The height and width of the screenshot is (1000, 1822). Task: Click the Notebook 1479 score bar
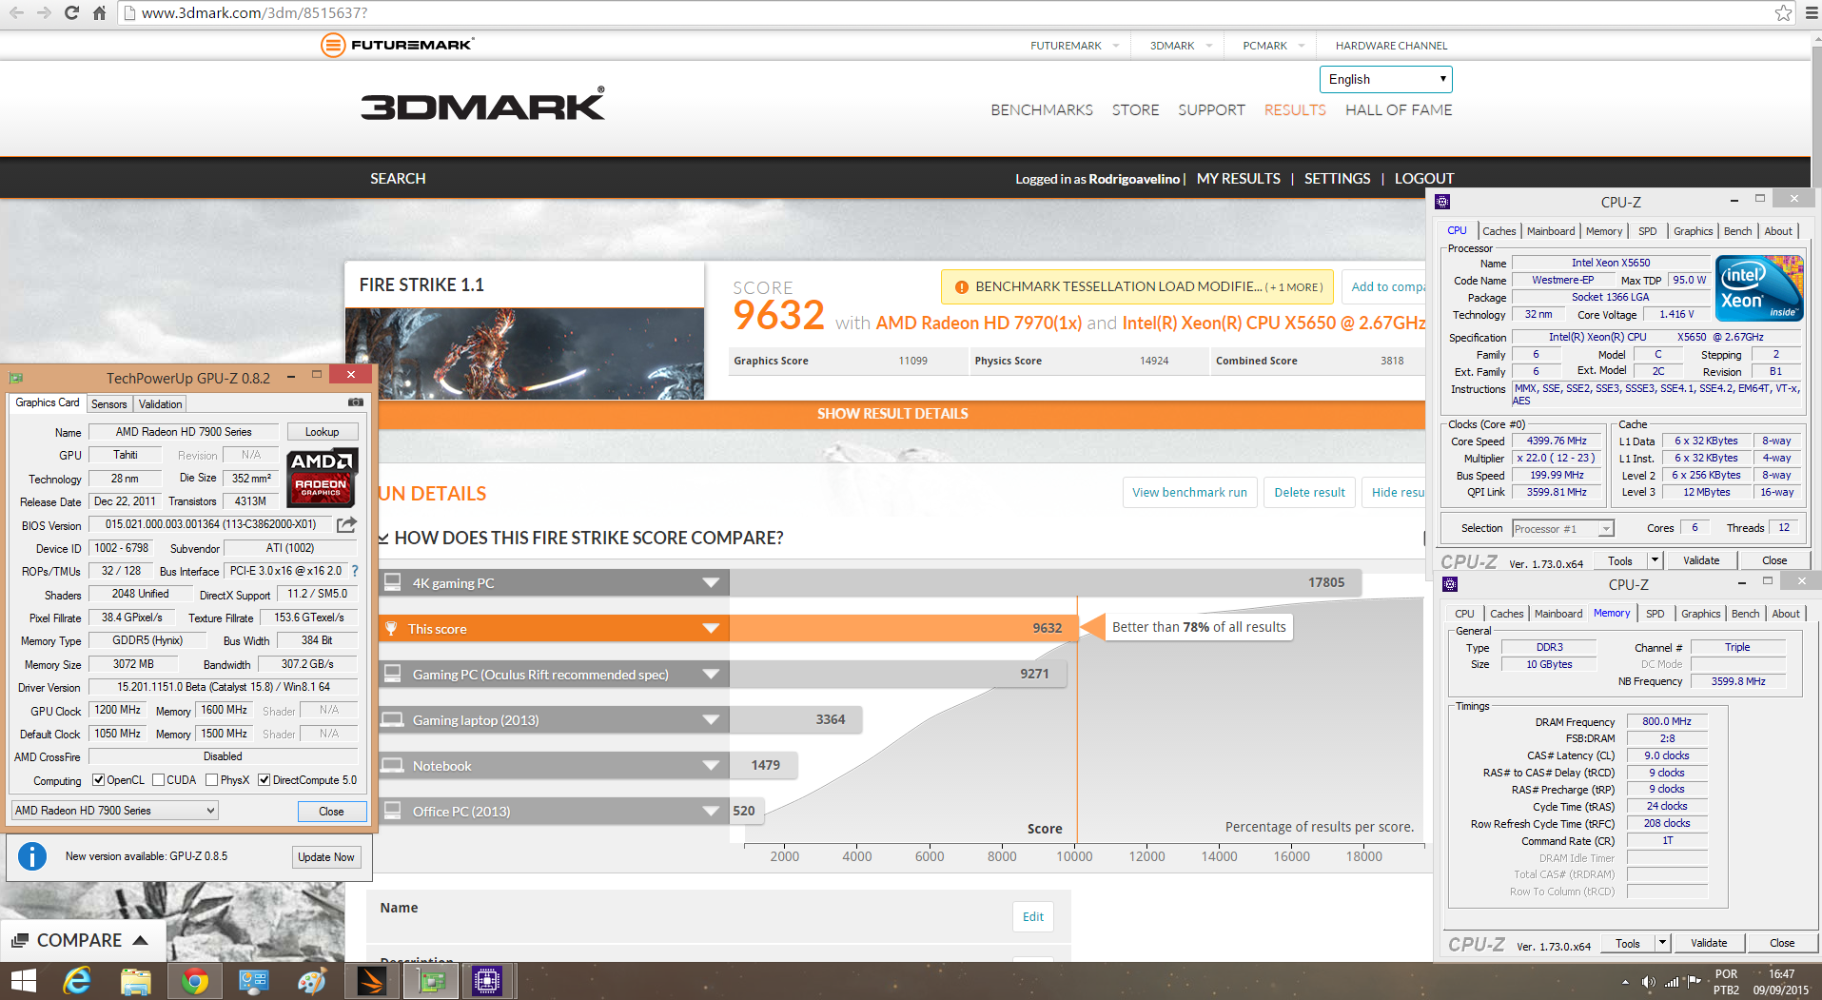(x=763, y=765)
